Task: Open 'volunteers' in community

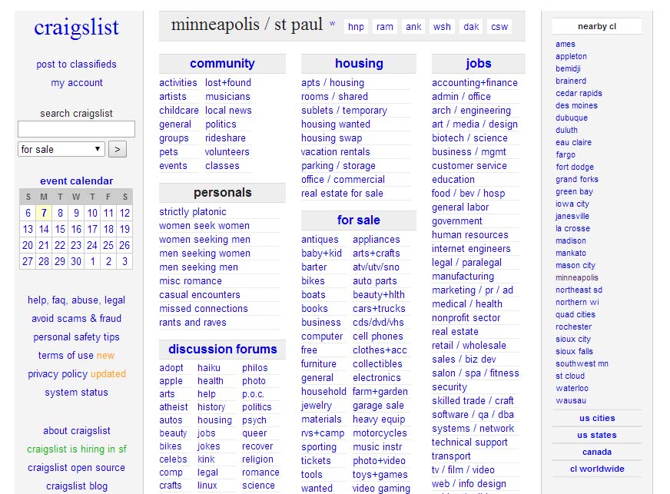Action: (x=227, y=151)
